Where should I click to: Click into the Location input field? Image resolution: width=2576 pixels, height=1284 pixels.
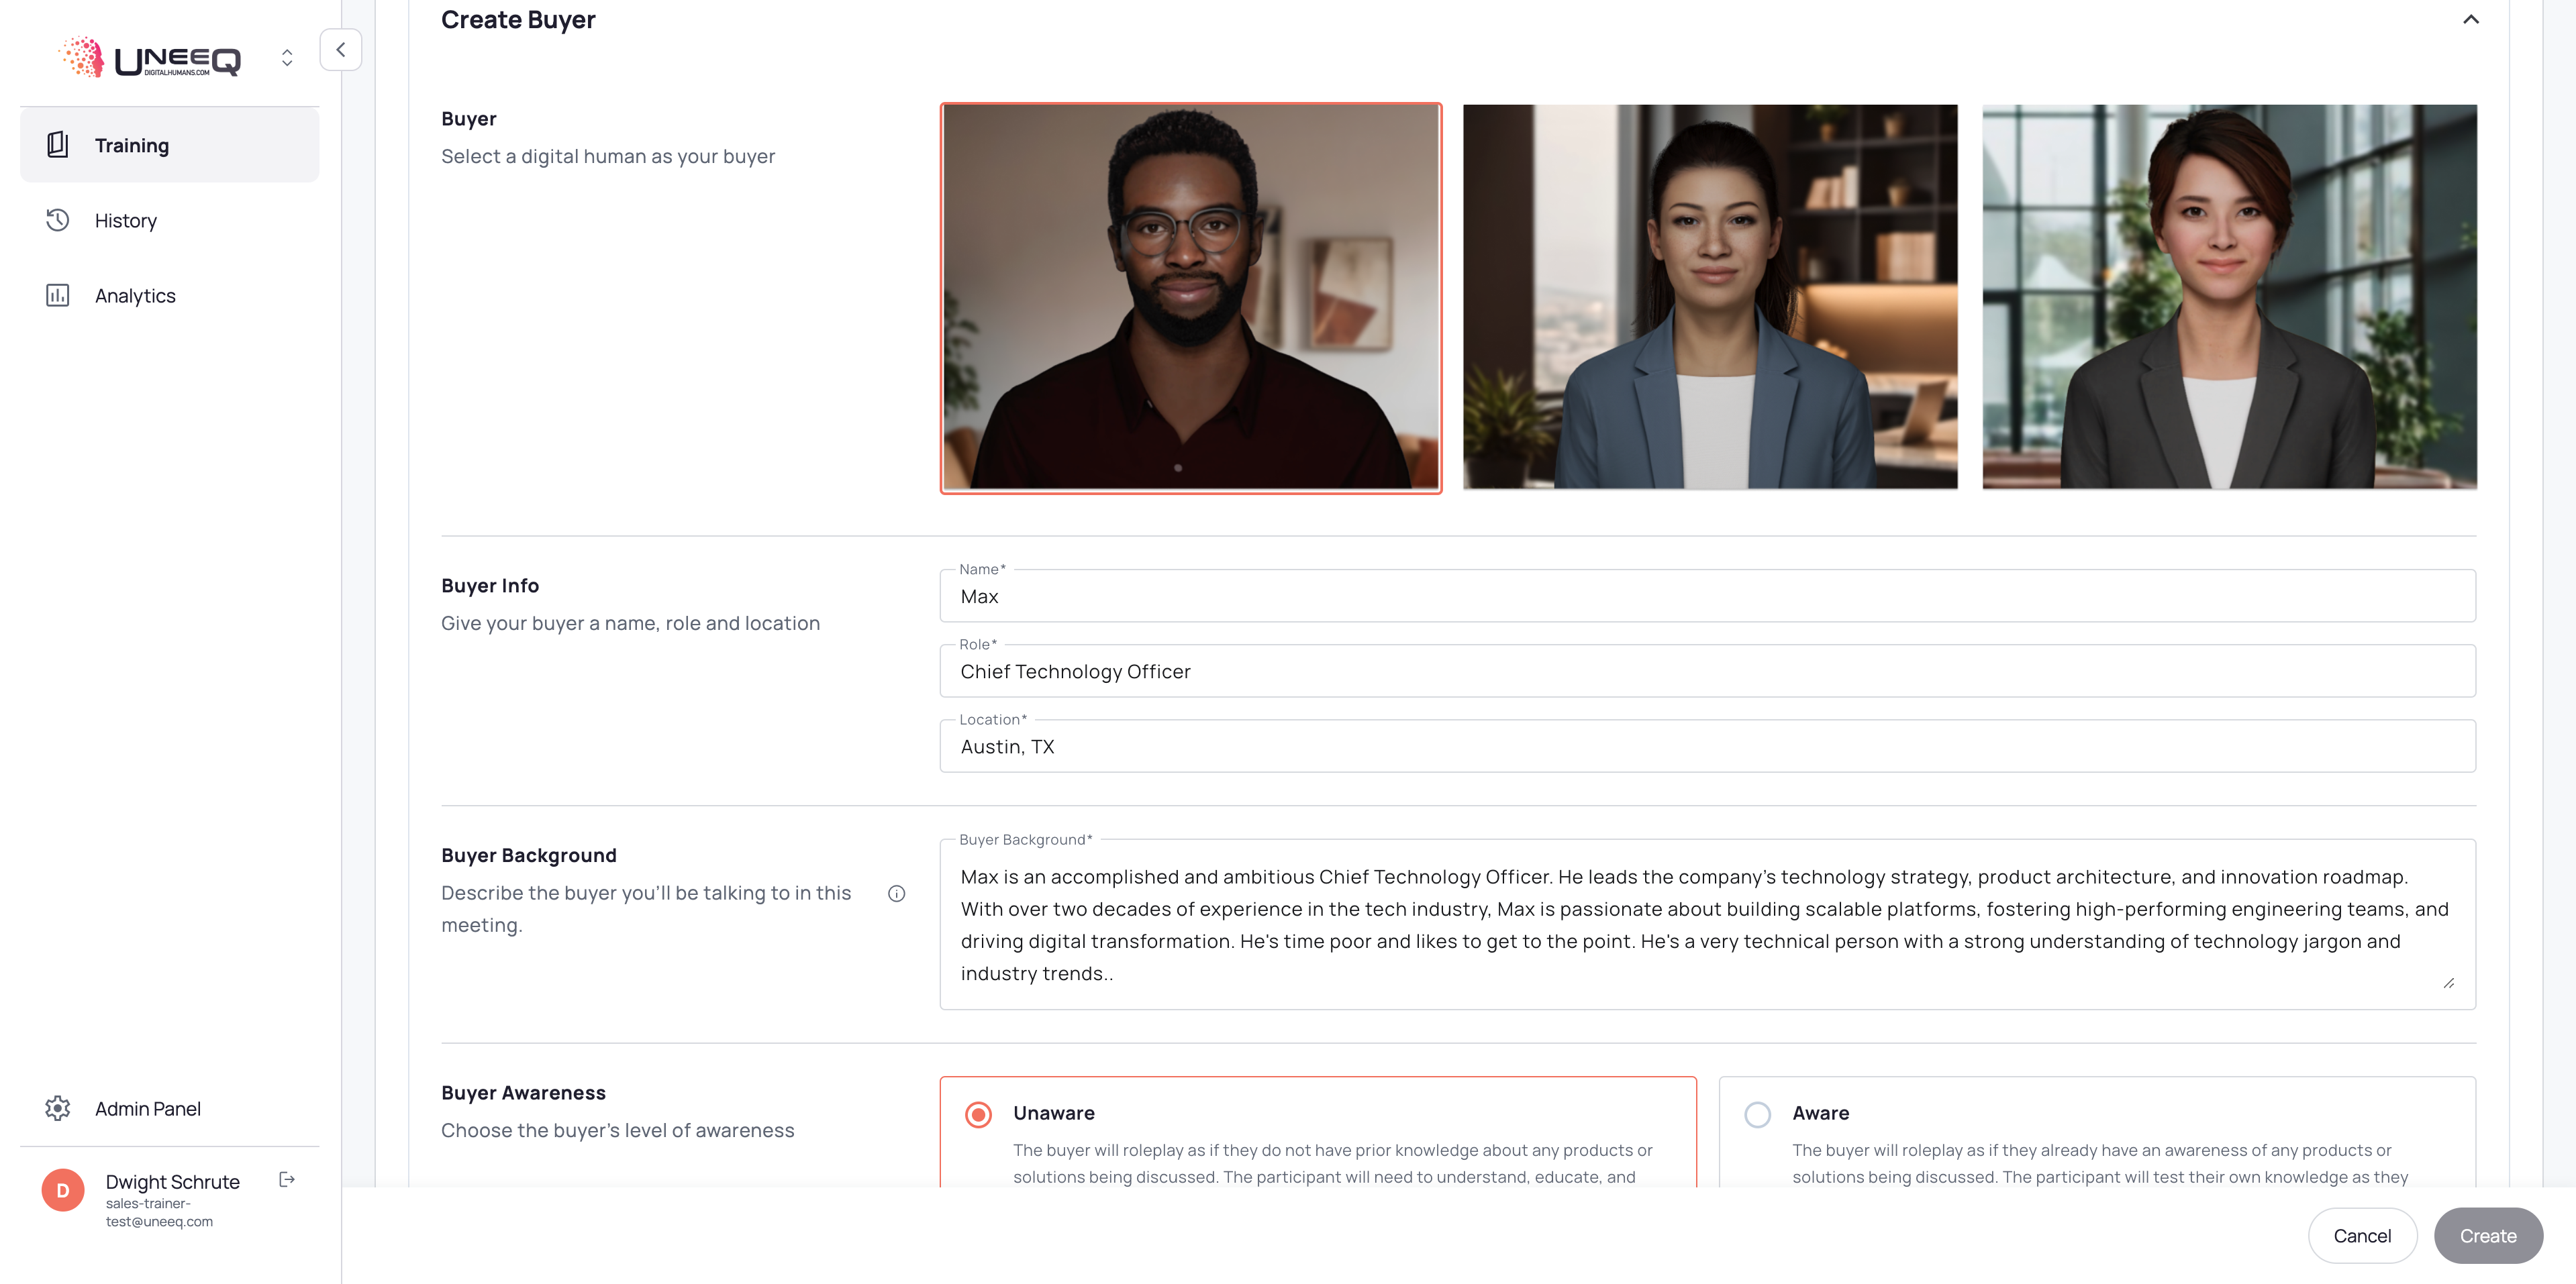(x=1707, y=747)
